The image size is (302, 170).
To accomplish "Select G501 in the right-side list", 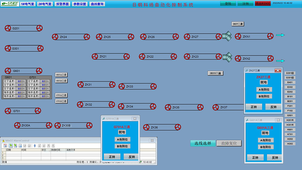I will [290, 115].
